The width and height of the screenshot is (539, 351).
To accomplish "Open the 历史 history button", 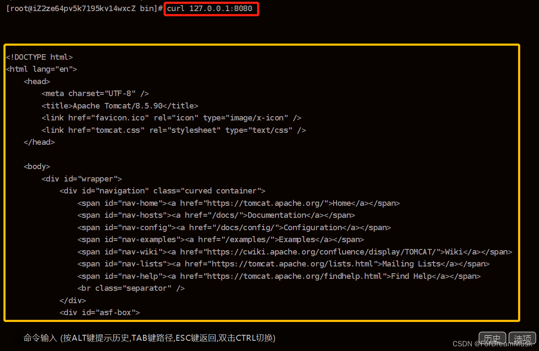I will point(492,339).
